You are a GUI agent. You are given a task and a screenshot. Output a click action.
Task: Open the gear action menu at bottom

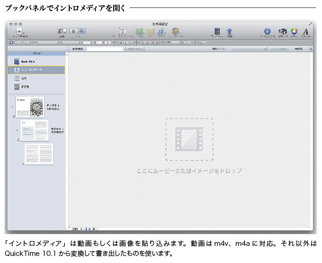[95, 229]
